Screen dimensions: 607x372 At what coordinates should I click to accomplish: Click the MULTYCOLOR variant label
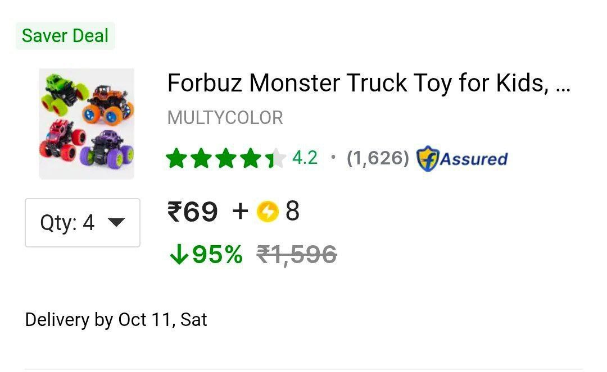coord(225,118)
